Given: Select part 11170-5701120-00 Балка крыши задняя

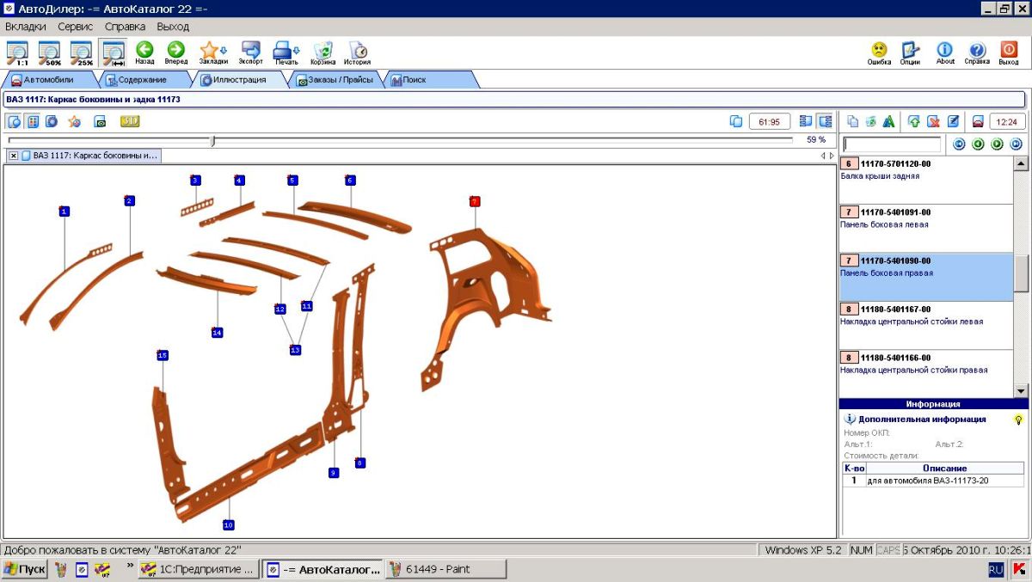Looking at the screenshot, I should [x=925, y=180].
